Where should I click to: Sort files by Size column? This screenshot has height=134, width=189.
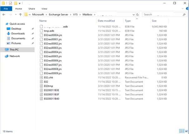pyautogui.click(x=154, y=21)
